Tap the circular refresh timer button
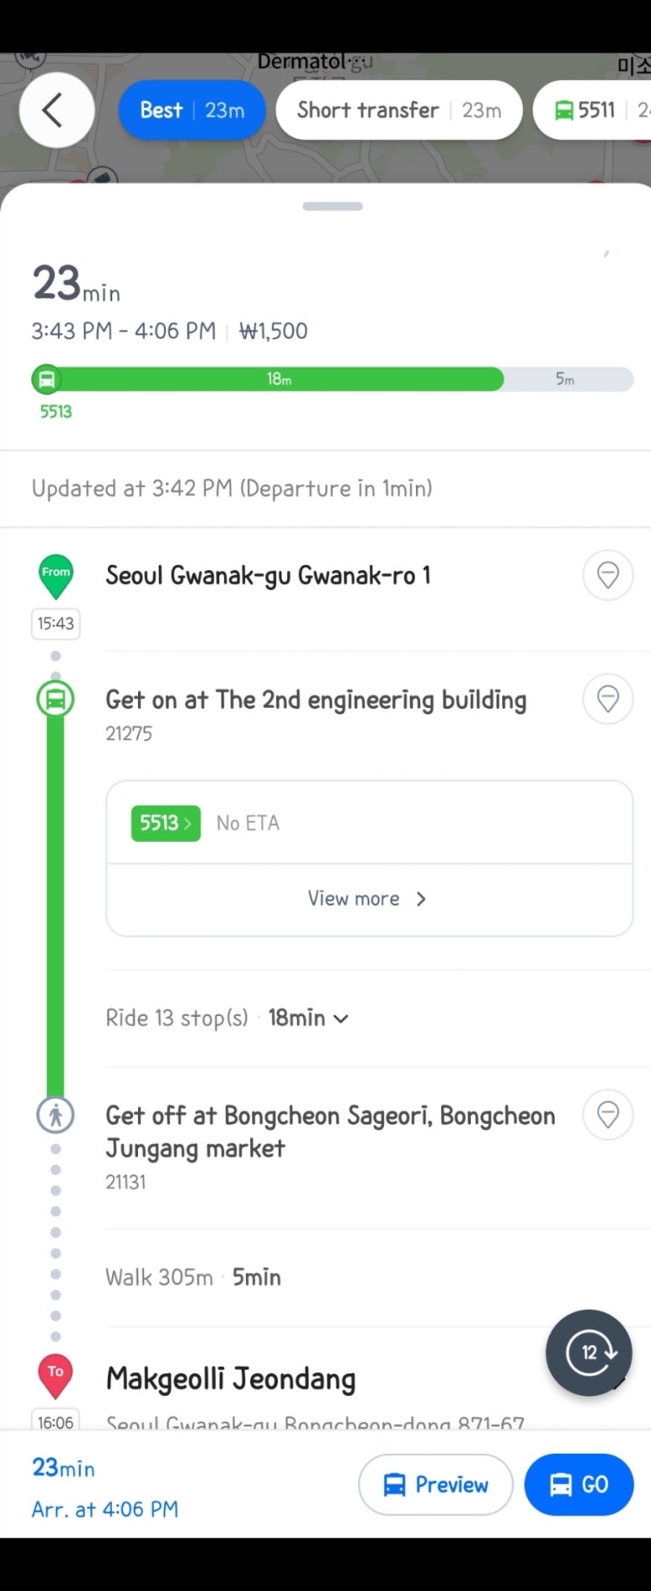Viewport: 651px width, 1591px height. point(589,1352)
